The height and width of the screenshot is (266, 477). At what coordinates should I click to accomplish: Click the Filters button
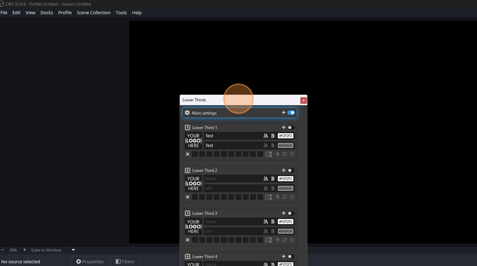coord(125,261)
